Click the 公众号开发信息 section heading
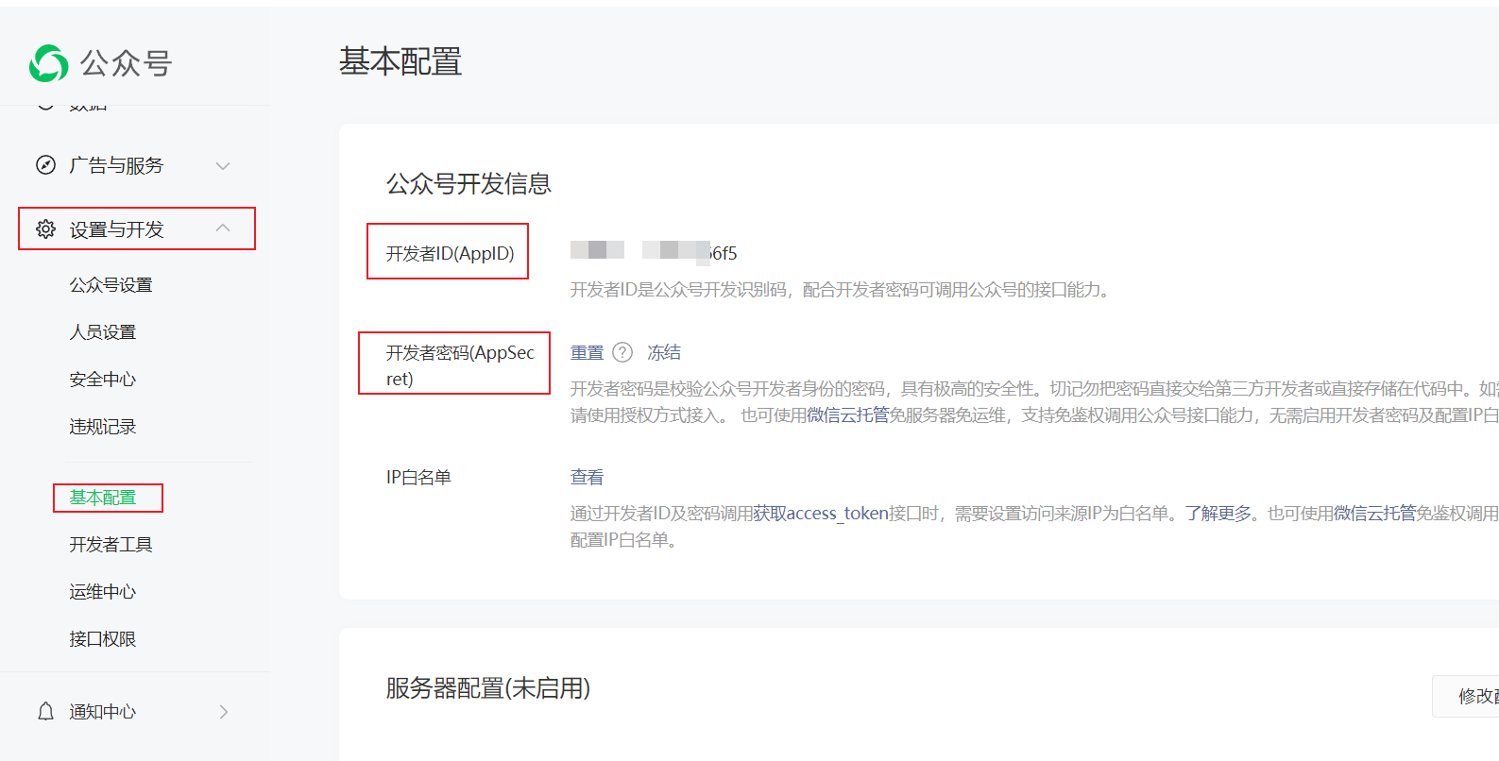 468,183
